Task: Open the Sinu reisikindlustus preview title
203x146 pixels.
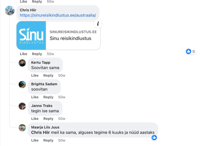Action: pyautogui.click(x=70, y=38)
